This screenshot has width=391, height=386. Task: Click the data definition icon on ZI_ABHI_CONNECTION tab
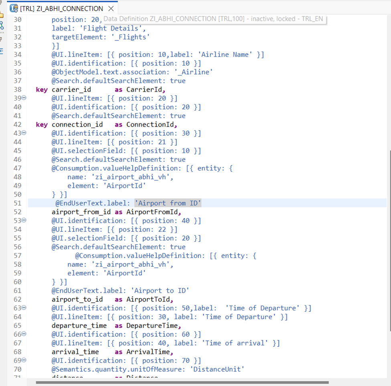pos(14,8)
